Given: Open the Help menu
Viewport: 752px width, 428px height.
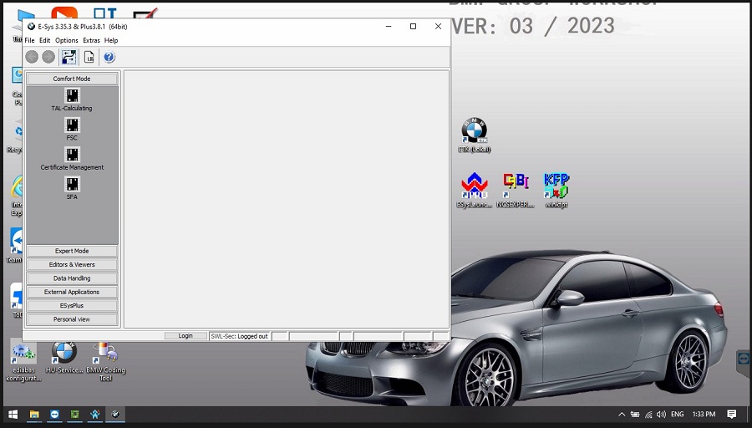Looking at the screenshot, I should click(111, 40).
